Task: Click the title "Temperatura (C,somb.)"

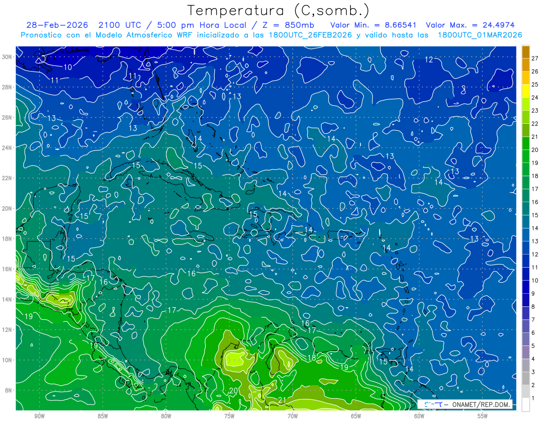Action: tap(279, 10)
